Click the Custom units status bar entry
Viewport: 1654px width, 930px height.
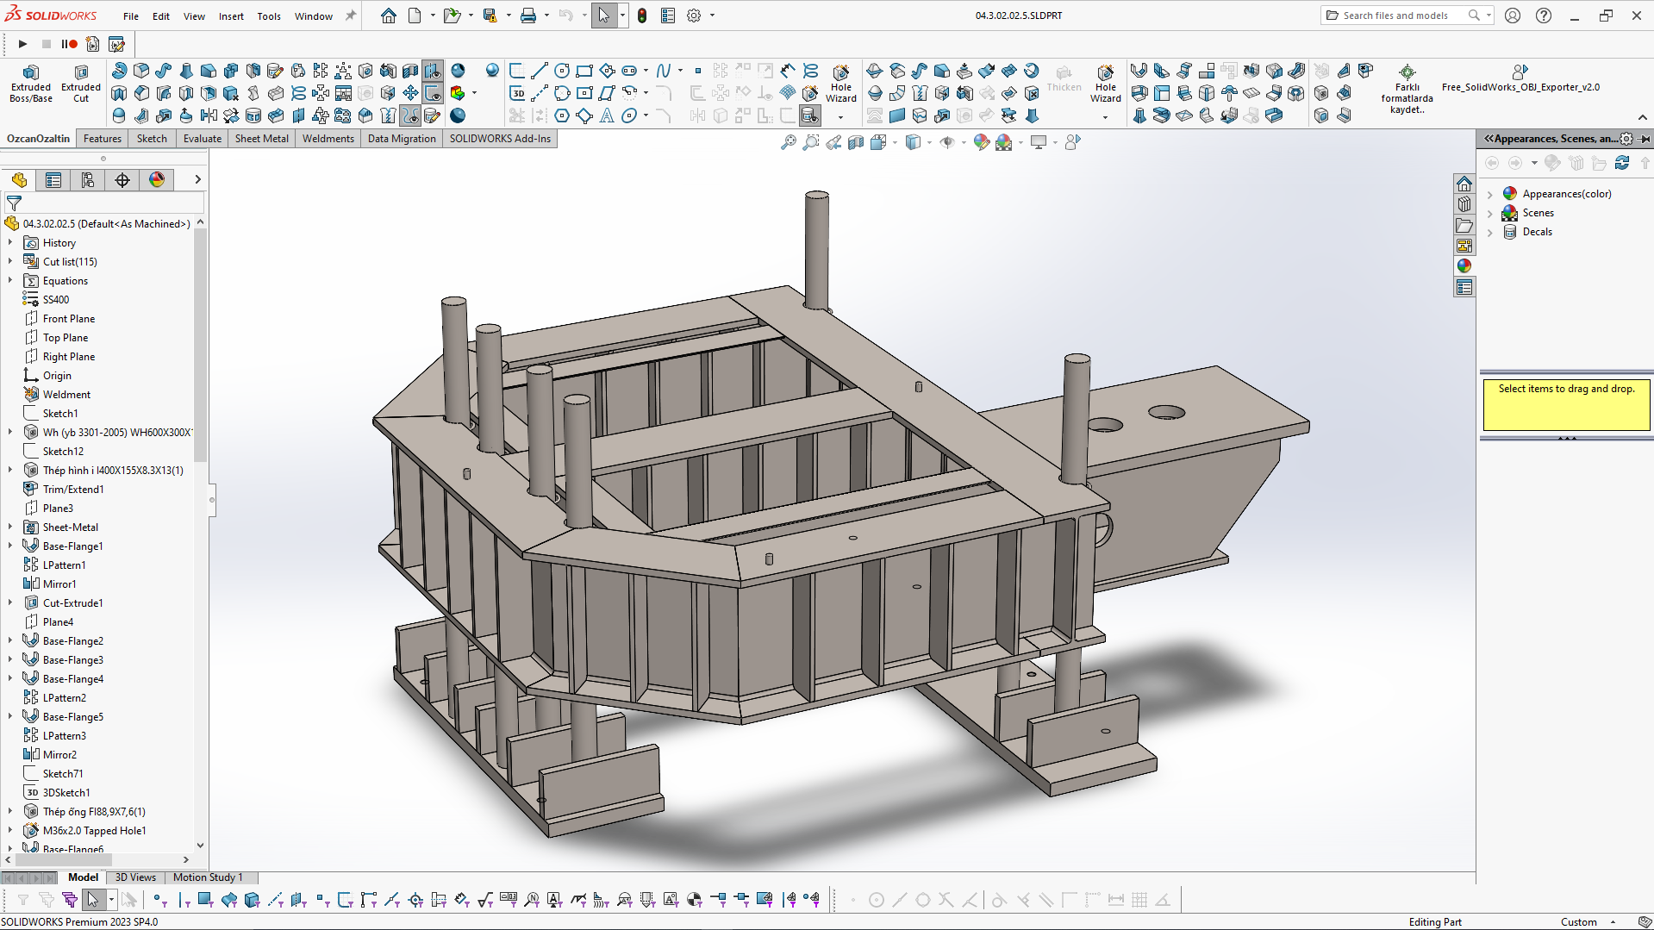[1578, 922]
